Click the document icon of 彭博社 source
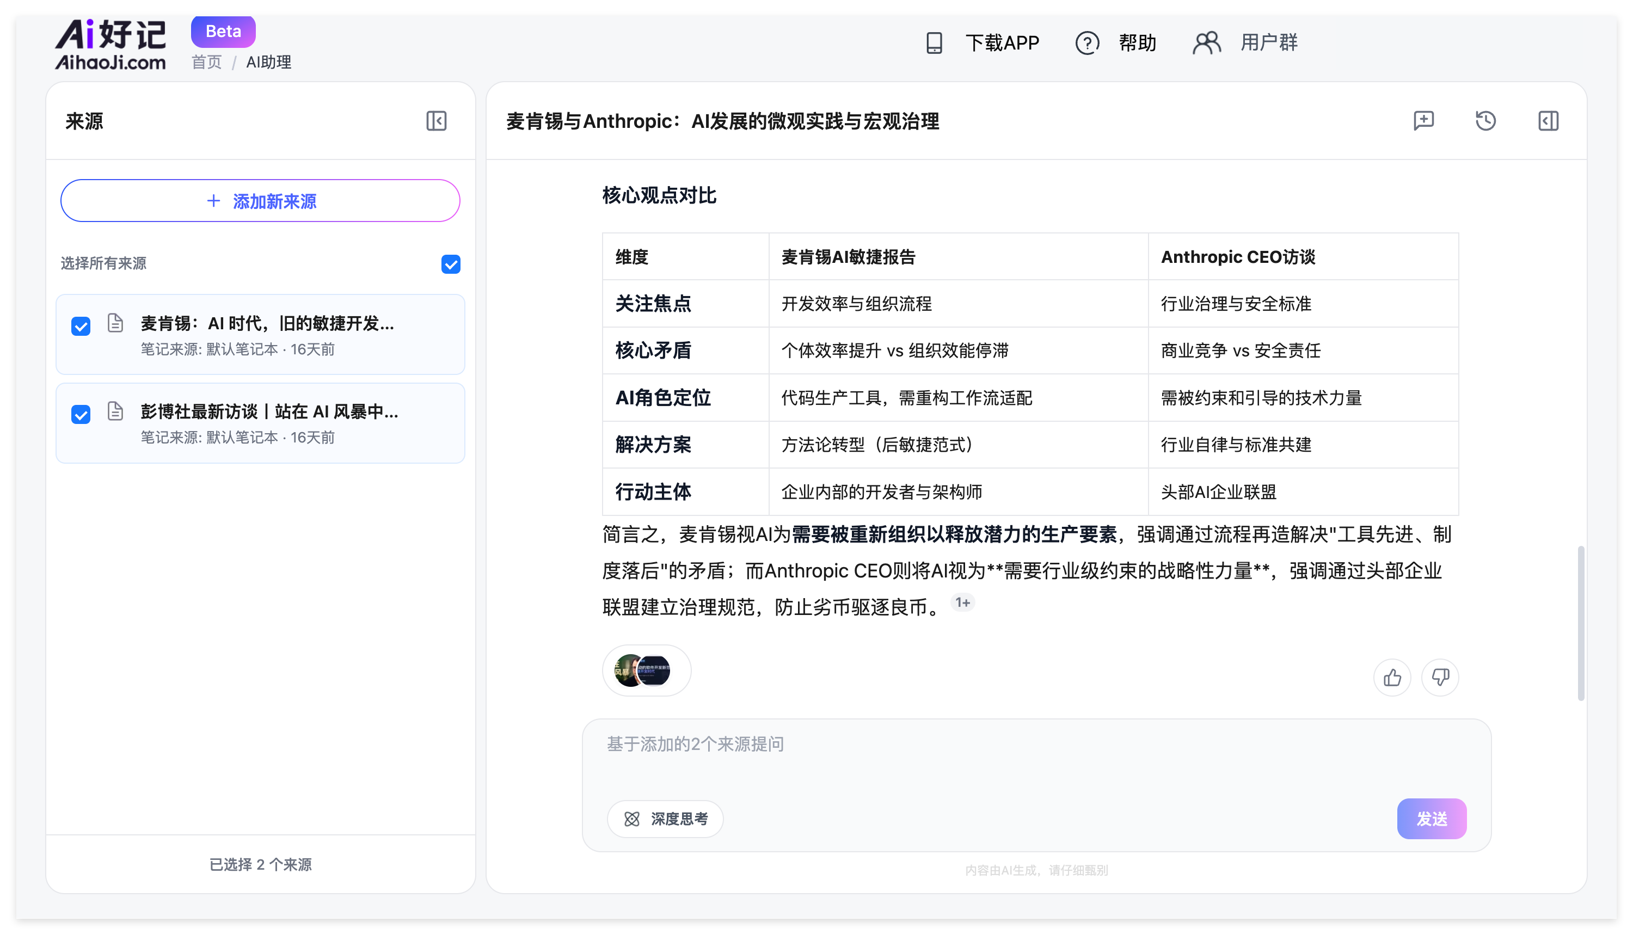Screen dimensions: 1633x935 pyautogui.click(x=115, y=411)
